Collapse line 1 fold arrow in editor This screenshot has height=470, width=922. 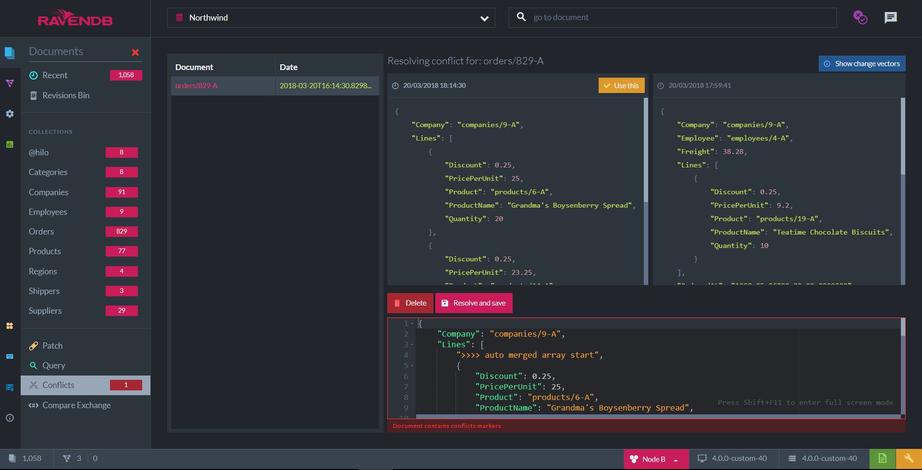412,324
